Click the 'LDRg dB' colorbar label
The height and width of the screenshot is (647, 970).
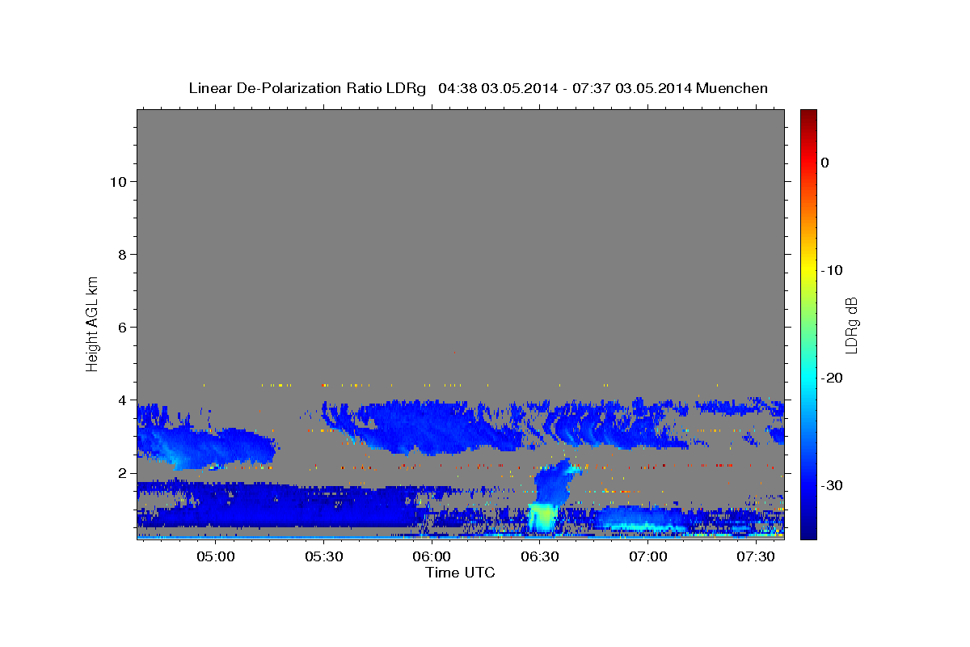850,323
